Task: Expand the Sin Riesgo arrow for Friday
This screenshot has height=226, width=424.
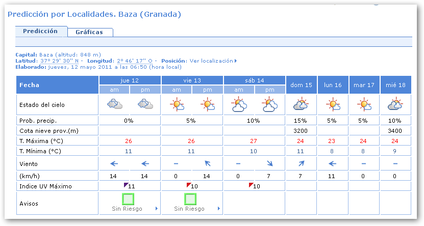Action: tap(218, 209)
